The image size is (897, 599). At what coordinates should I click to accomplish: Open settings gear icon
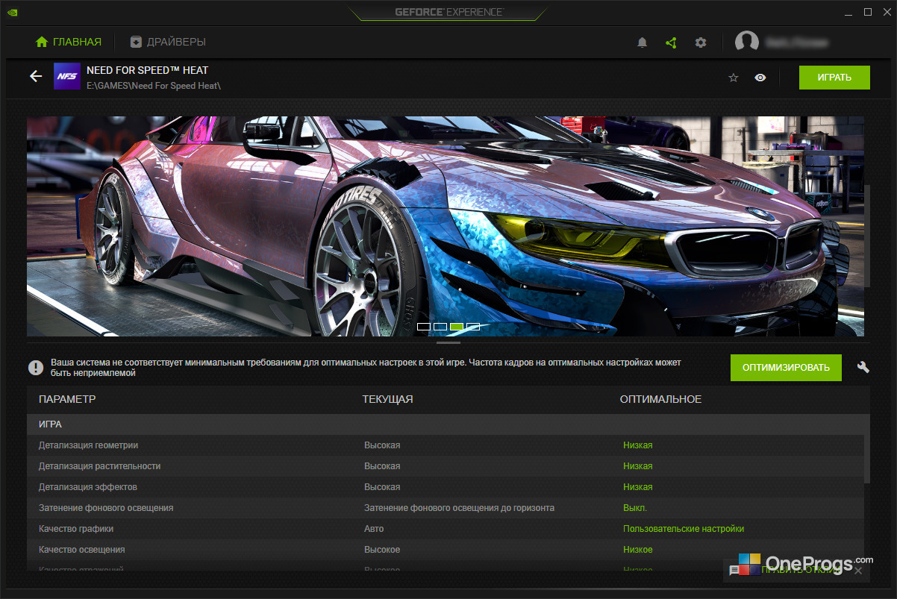pos(700,43)
